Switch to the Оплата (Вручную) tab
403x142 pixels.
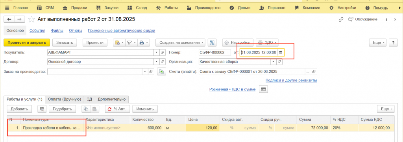pos(65,99)
